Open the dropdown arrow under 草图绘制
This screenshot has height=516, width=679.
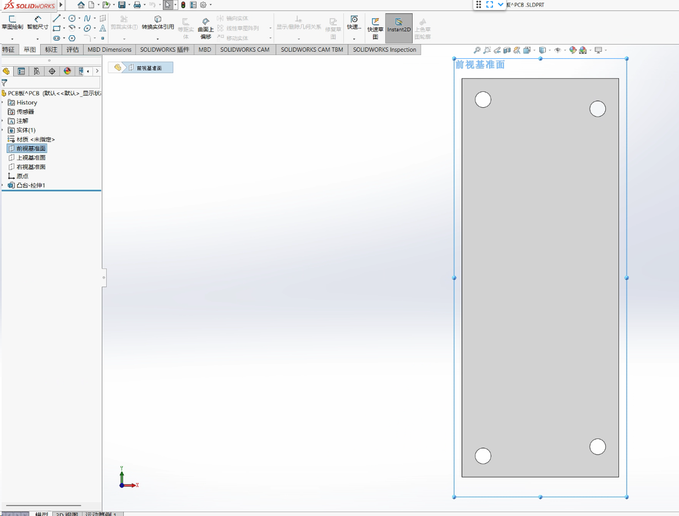tap(12, 39)
